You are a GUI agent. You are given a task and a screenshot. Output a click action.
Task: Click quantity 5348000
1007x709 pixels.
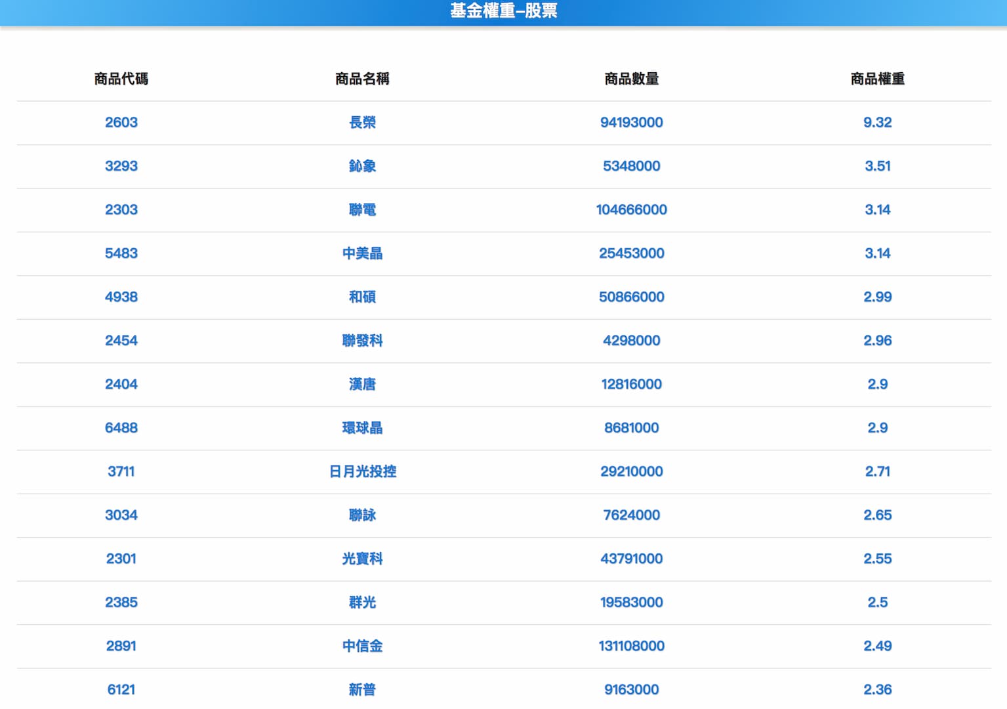coord(631,166)
